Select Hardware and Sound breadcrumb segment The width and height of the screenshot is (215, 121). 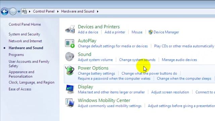pos(78,11)
